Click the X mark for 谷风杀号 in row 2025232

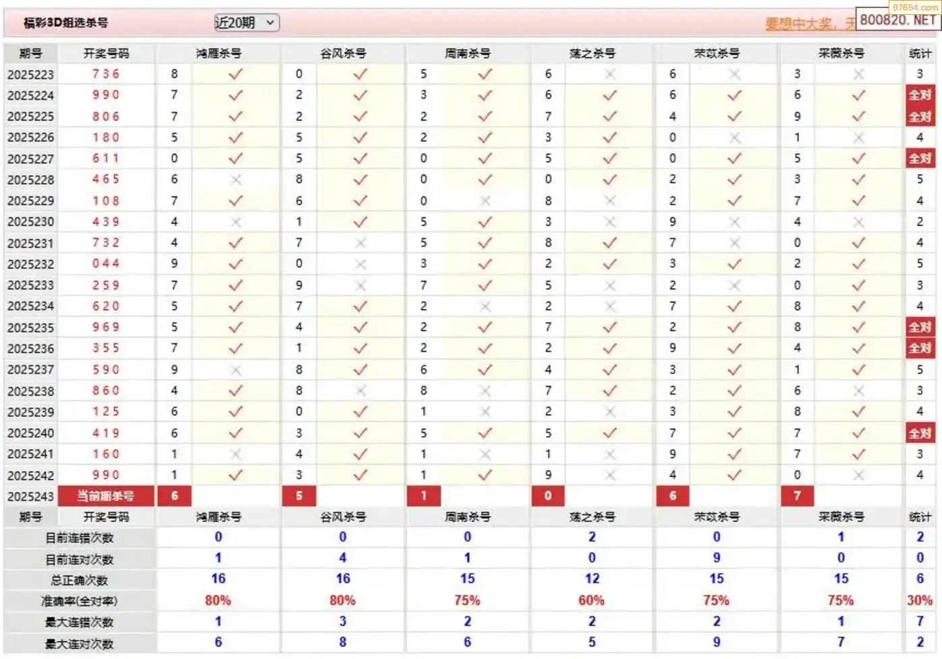(x=360, y=264)
